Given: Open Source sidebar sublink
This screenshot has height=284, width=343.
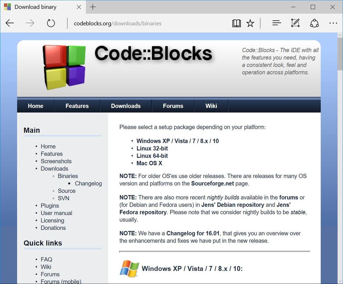Looking at the screenshot, I should tap(67, 191).
